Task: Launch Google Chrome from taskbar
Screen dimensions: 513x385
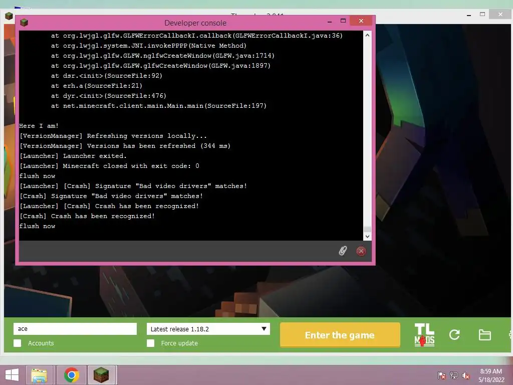Action: click(x=72, y=375)
